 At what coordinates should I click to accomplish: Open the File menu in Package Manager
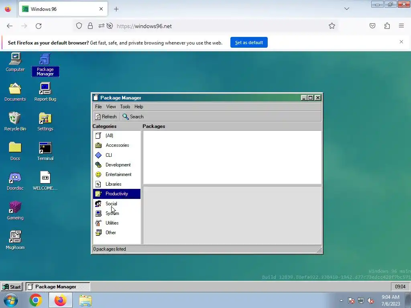coord(98,107)
